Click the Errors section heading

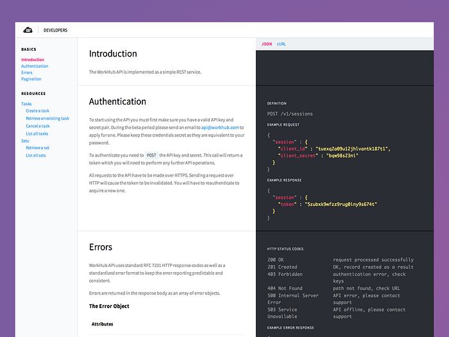tap(101, 247)
